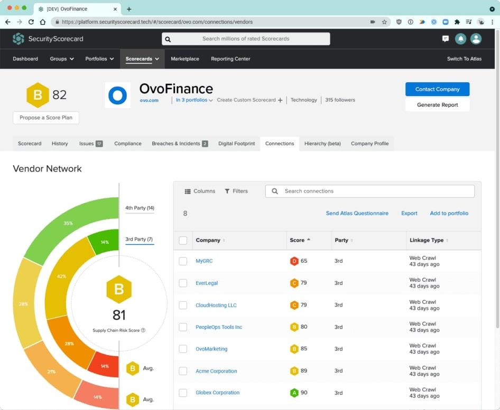Click the B grade hexagon beside 82
The height and width of the screenshot is (410, 500).
38,95
